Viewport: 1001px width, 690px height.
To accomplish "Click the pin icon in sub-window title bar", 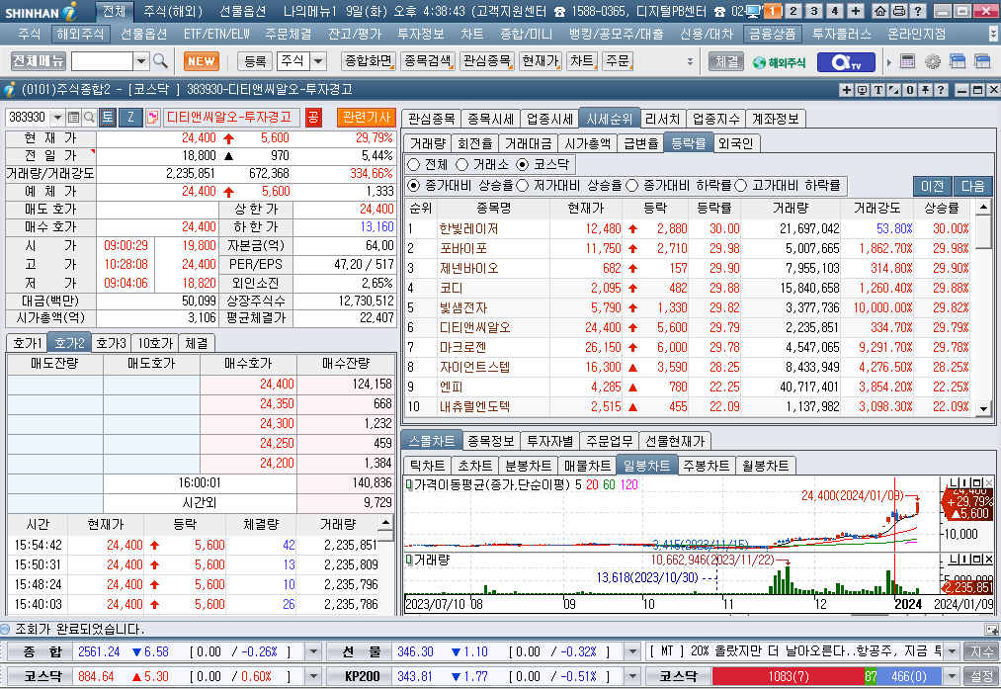I will point(925,90).
